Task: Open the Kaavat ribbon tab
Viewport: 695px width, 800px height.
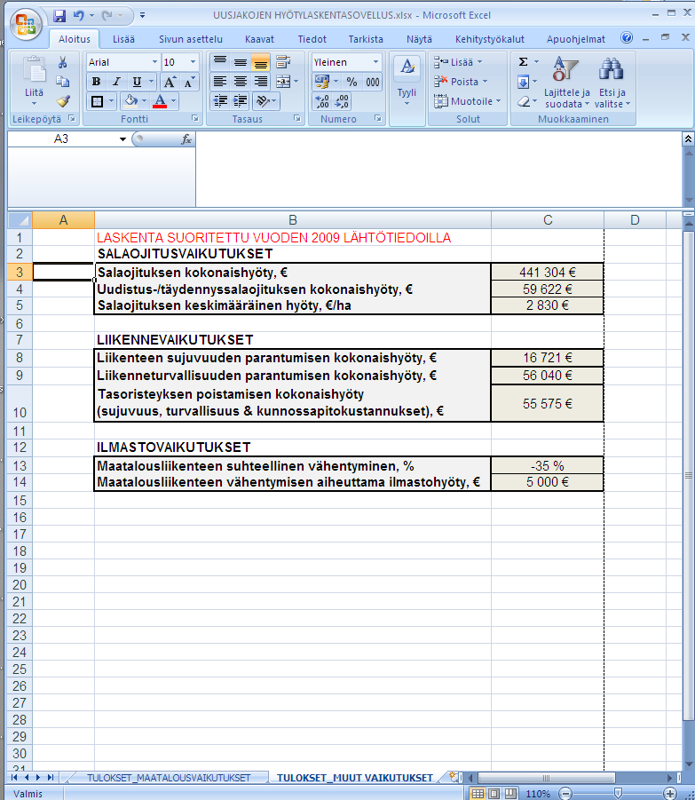Action: pyautogui.click(x=259, y=39)
